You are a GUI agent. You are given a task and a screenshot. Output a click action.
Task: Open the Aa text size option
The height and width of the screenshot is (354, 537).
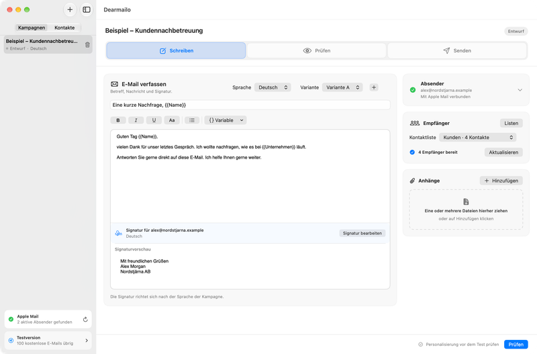tap(172, 120)
